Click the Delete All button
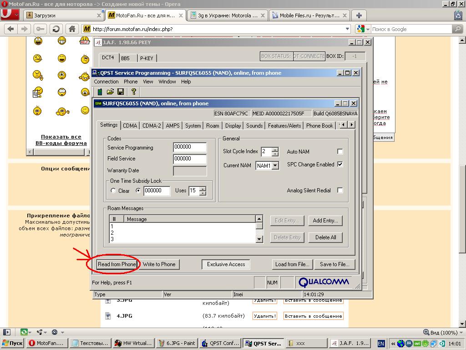Image resolution: width=466 pixels, height=350 pixels. pyautogui.click(x=325, y=237)
